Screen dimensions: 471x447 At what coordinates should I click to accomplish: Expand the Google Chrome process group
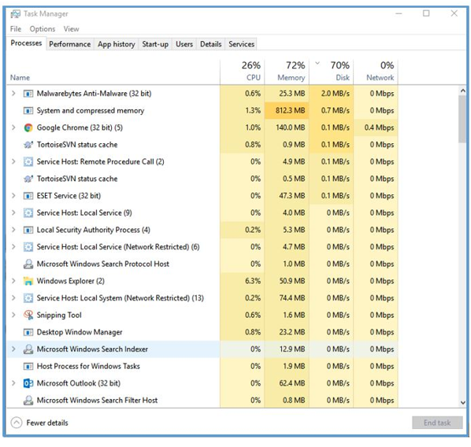13,127
